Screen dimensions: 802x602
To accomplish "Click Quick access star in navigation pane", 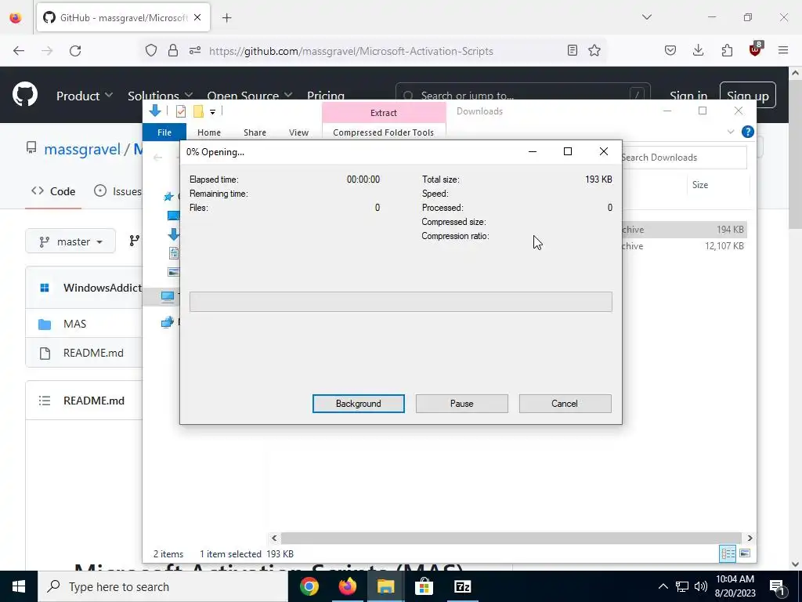I will [168, 196].
